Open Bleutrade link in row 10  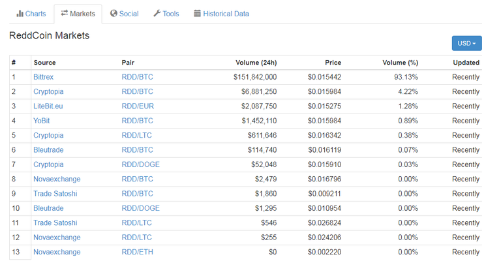[x=48, y=208]
